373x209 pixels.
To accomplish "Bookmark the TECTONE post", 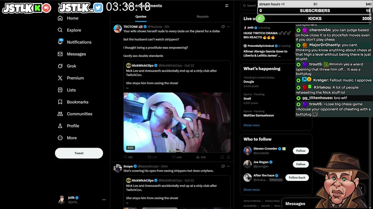I will click(x=222, y=157).
